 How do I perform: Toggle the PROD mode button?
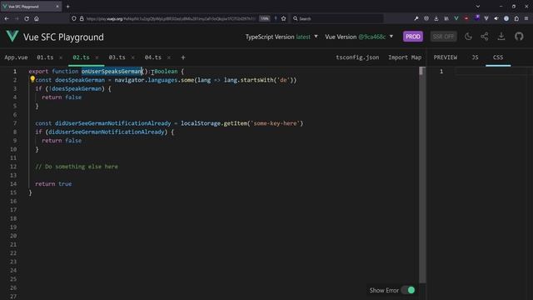pyautogui.click(x=413, y=37)
